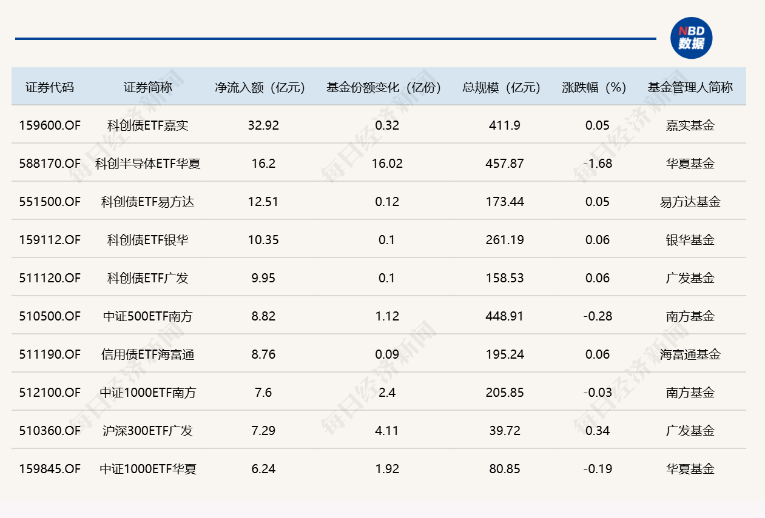The image size is (765, 518).
Task: Select fund name 中证1000ETF华夏
Action: (148, 469)
